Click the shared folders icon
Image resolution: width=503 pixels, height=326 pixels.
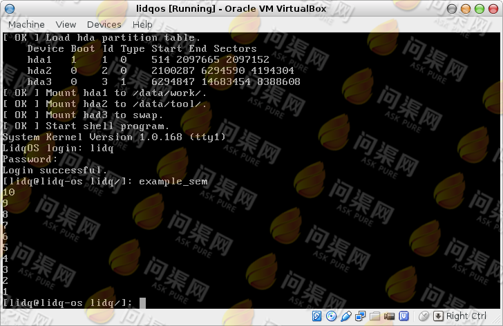tap(374, 316)
